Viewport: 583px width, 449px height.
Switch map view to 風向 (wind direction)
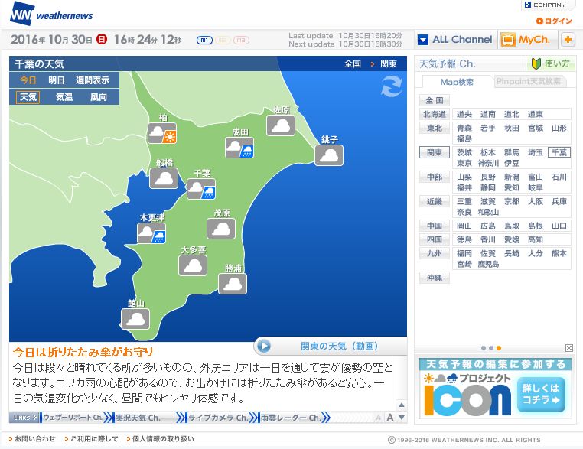[x=98, y=97]
